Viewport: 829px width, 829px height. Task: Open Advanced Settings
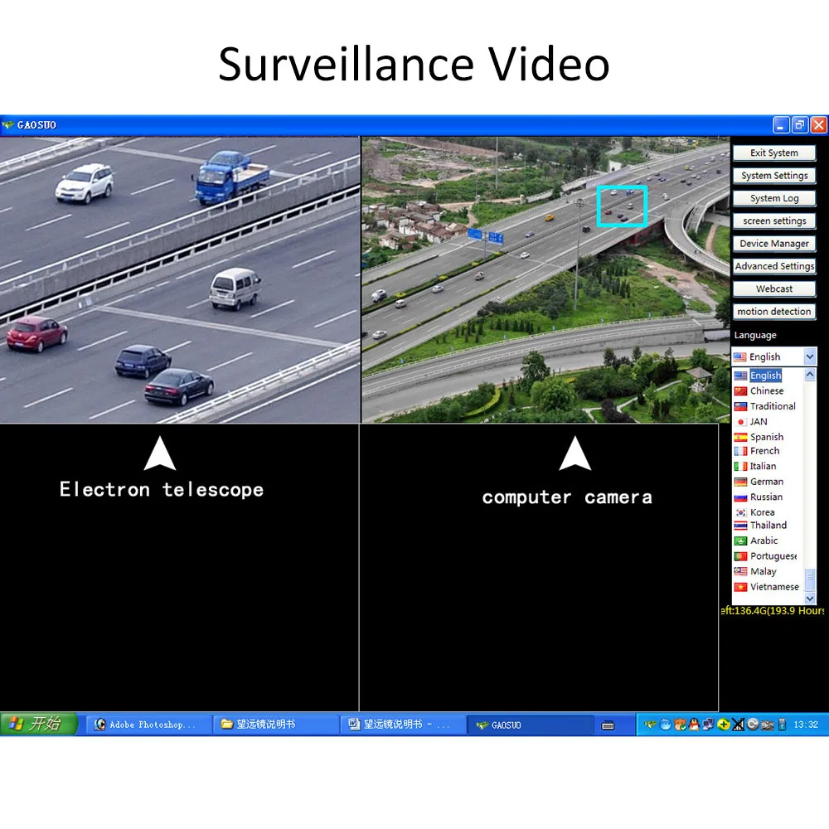coord(774,266)
